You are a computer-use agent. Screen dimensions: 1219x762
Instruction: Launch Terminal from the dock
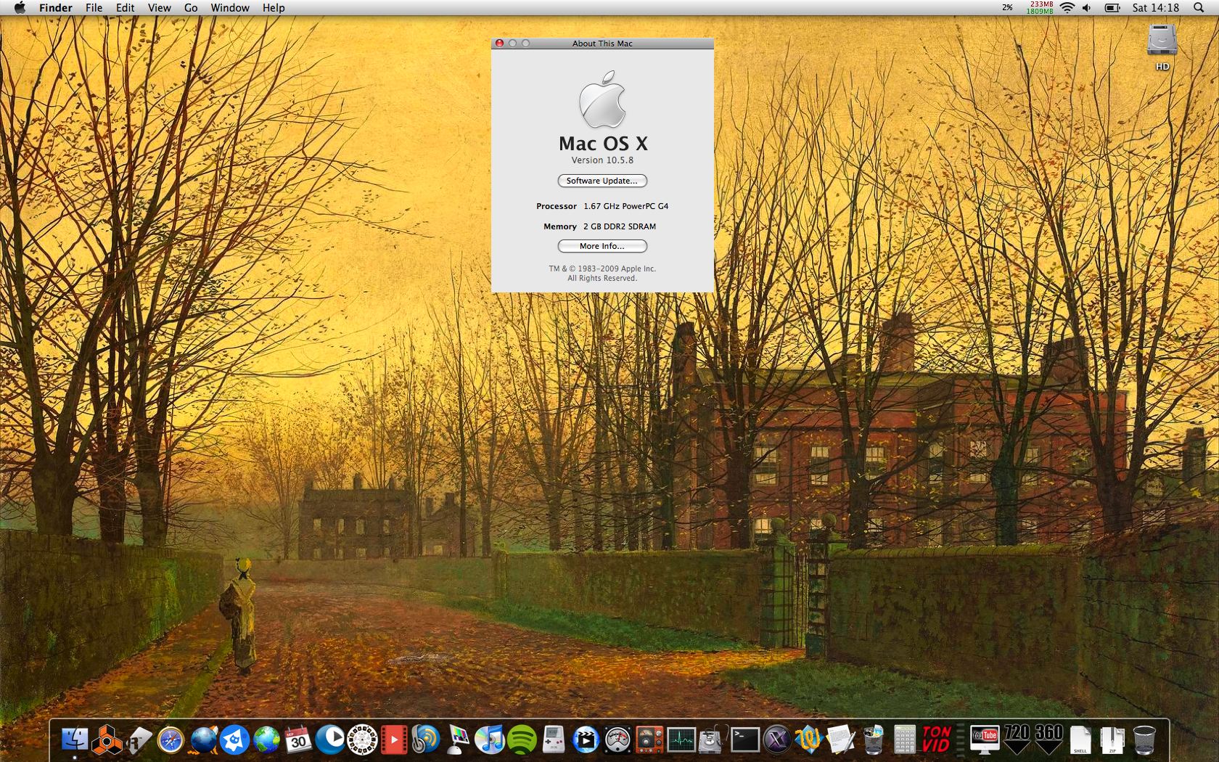(744, 740)
